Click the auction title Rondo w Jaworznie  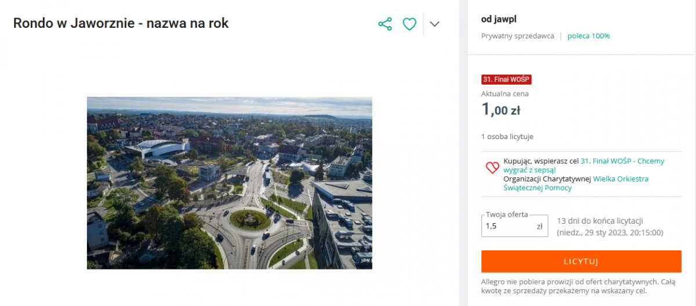point(121,24)
